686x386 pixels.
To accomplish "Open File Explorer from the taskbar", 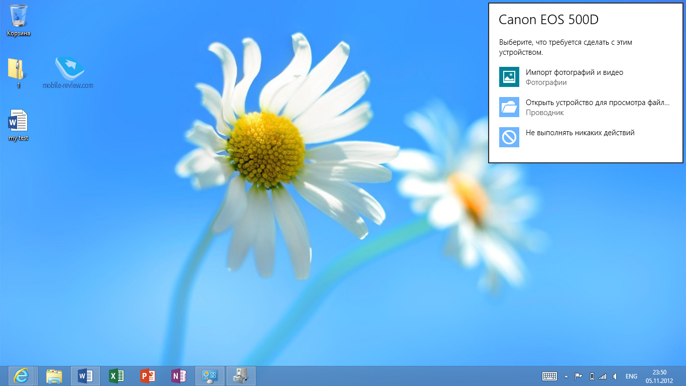I will 54,376.
